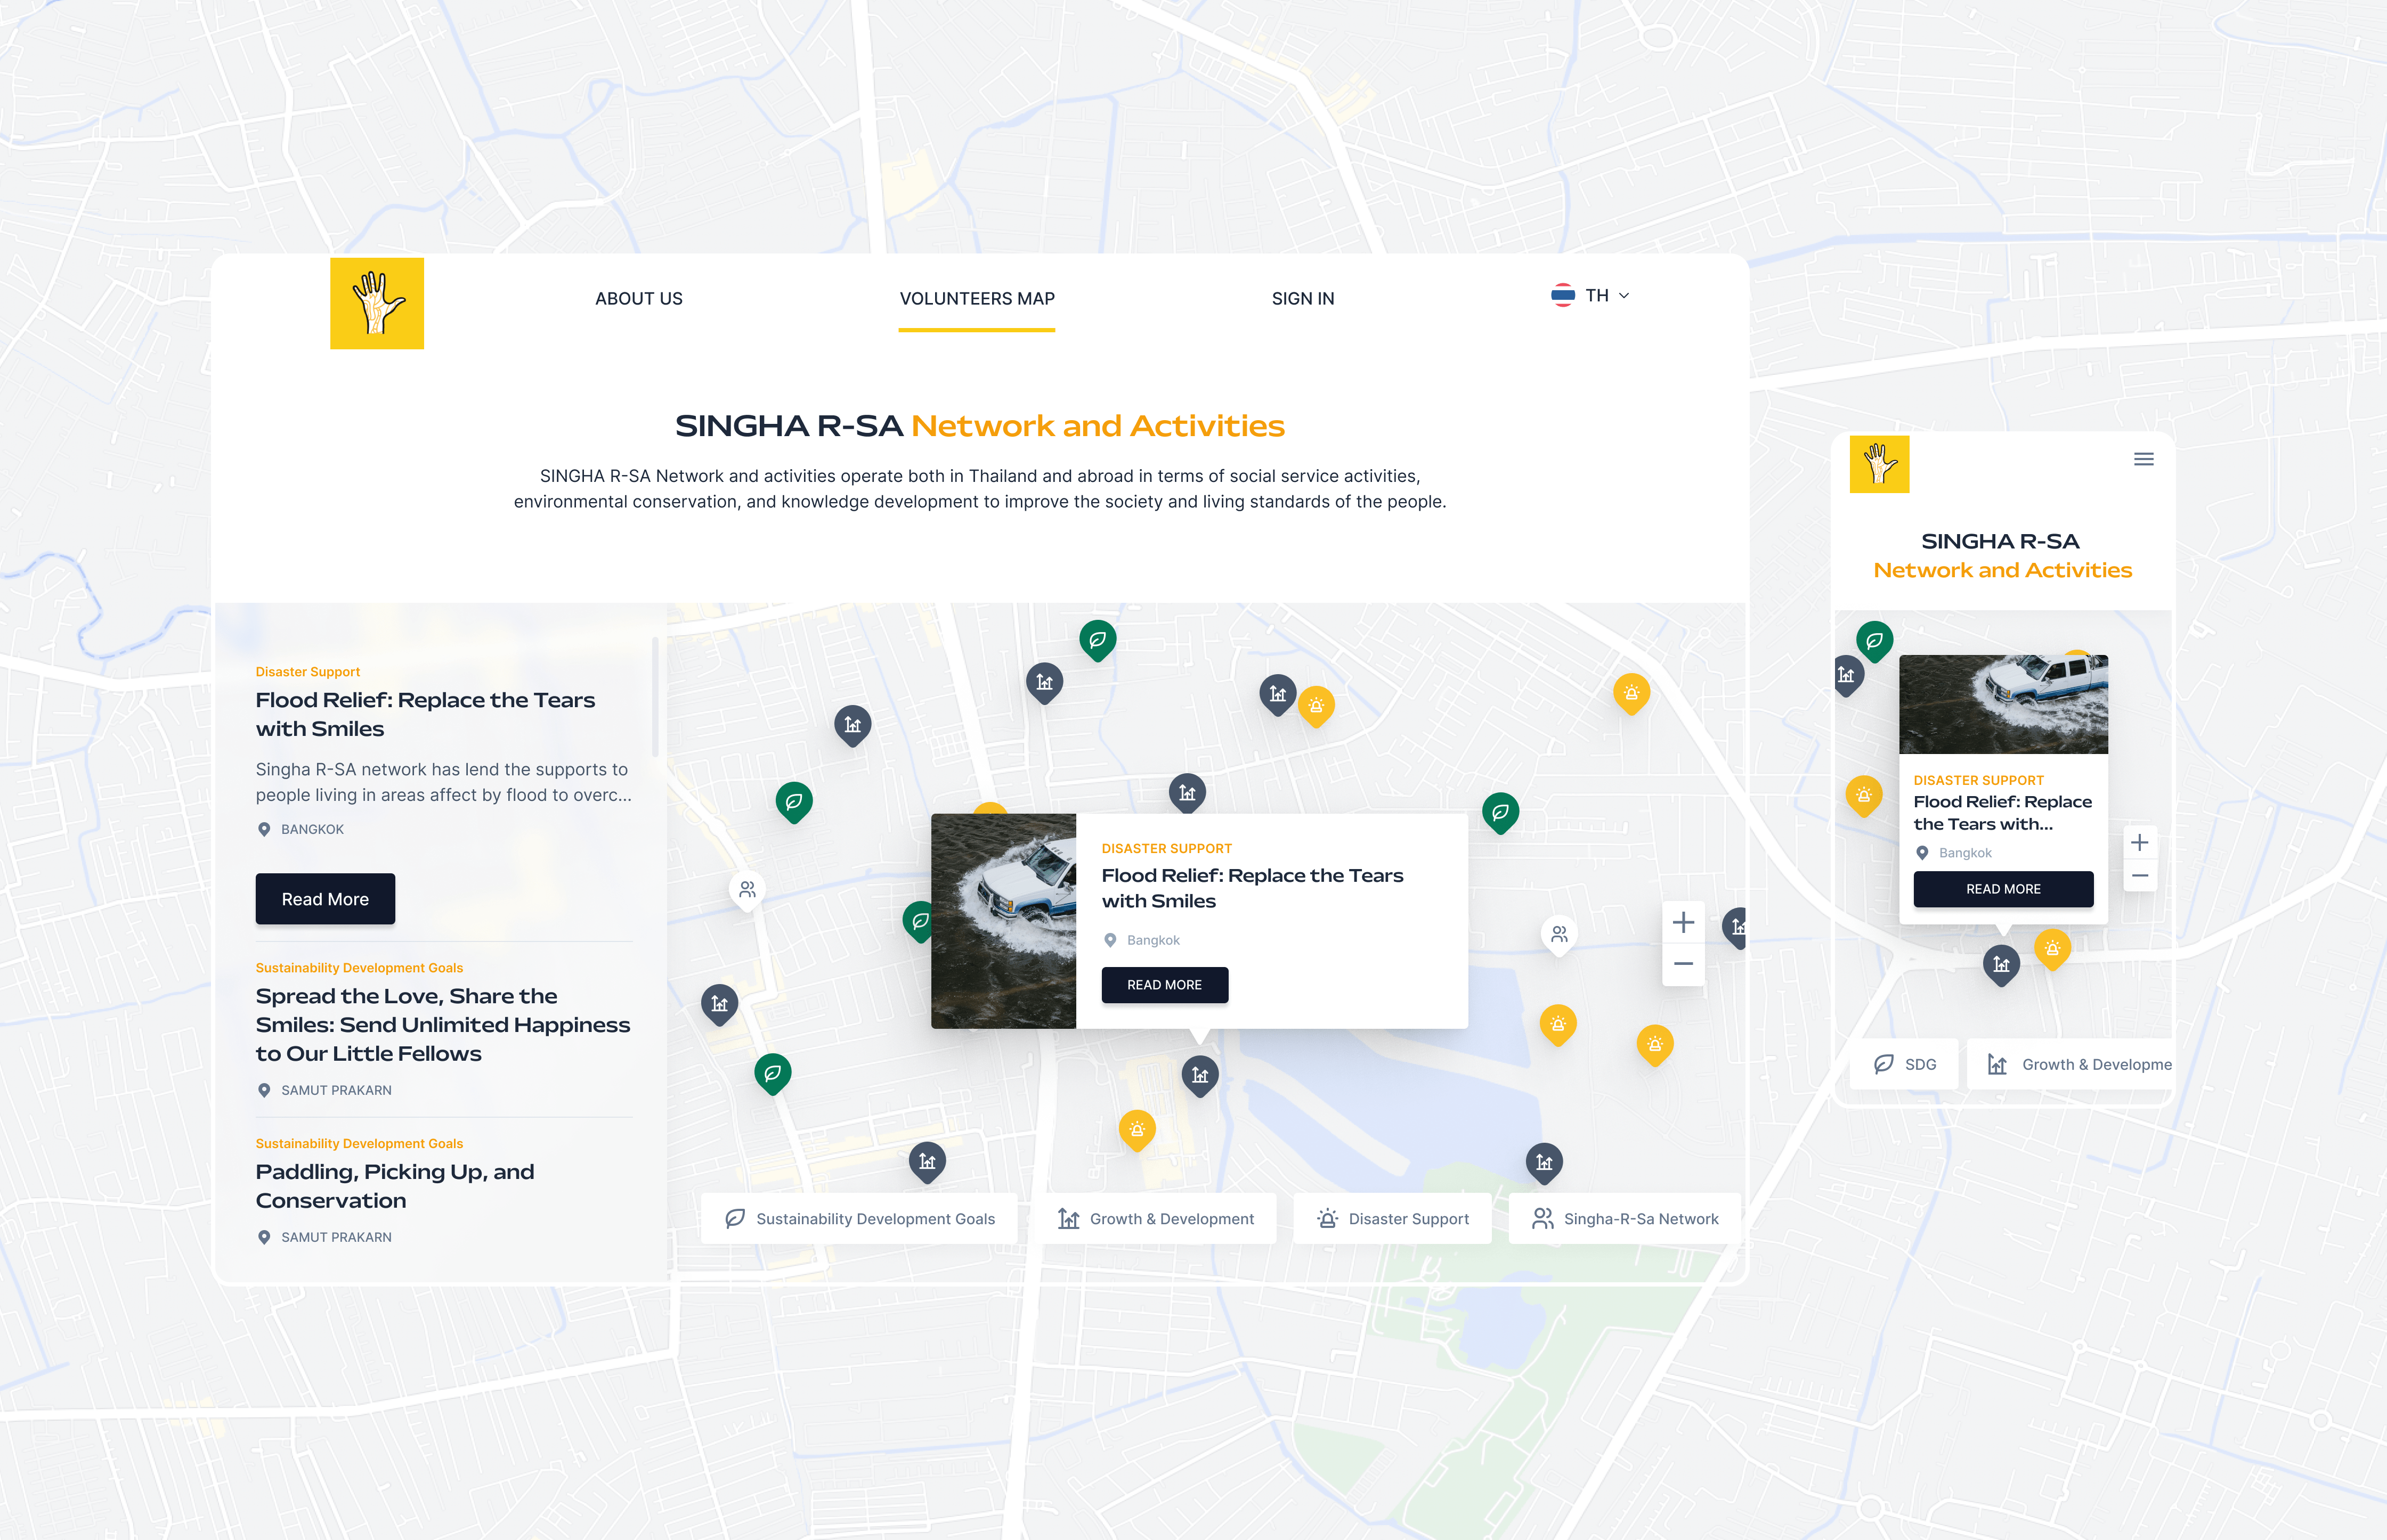Click flood truck thumbnail in popup
This screenshot has width=2387, height=1540.
tap(1003, 920)
